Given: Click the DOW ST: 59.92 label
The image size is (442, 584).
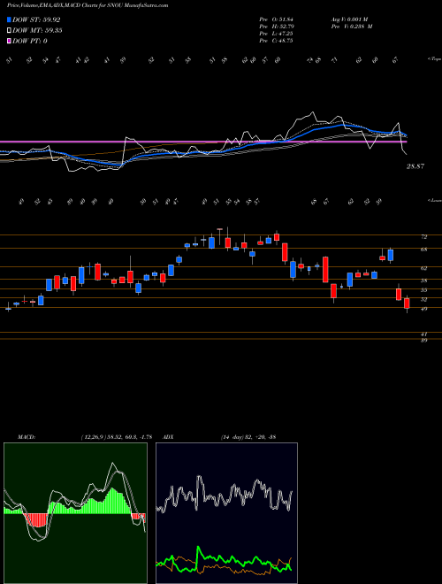Looking at the screenshot, I should click(36, 19).
